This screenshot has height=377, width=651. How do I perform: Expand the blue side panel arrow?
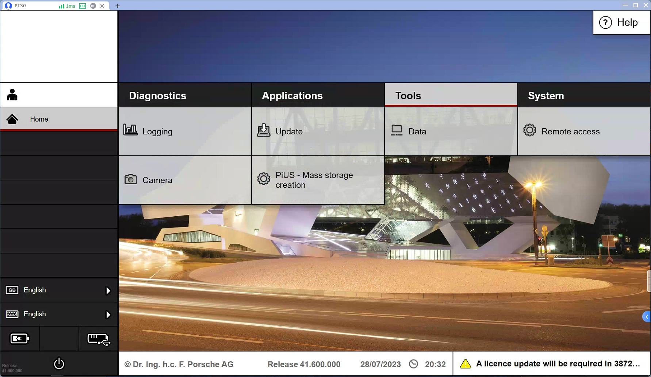click(646, 317)
